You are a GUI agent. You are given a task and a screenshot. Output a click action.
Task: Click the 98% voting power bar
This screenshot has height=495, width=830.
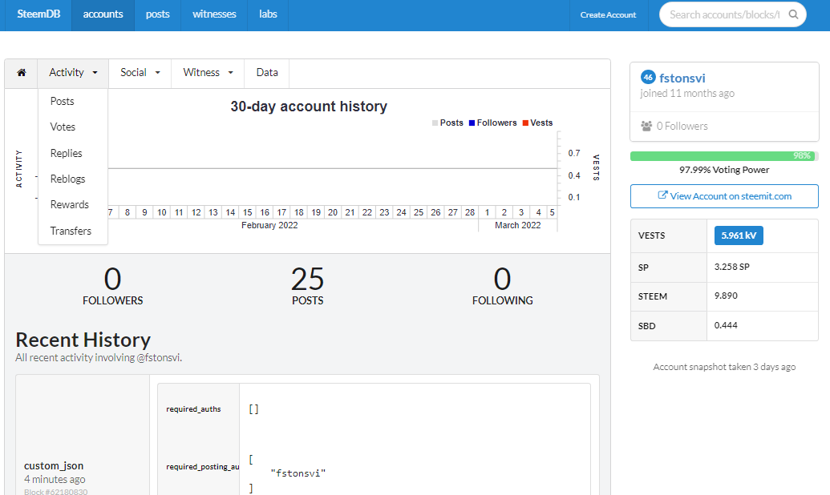724,156
